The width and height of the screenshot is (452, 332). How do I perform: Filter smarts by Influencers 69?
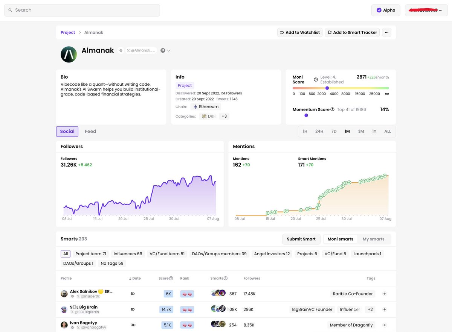128,254
